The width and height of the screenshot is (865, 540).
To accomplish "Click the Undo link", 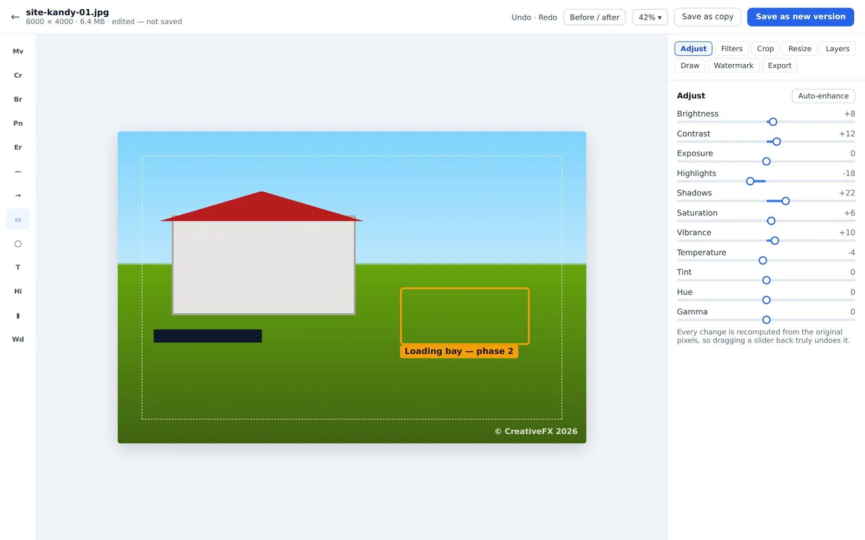I will point(521,17).
